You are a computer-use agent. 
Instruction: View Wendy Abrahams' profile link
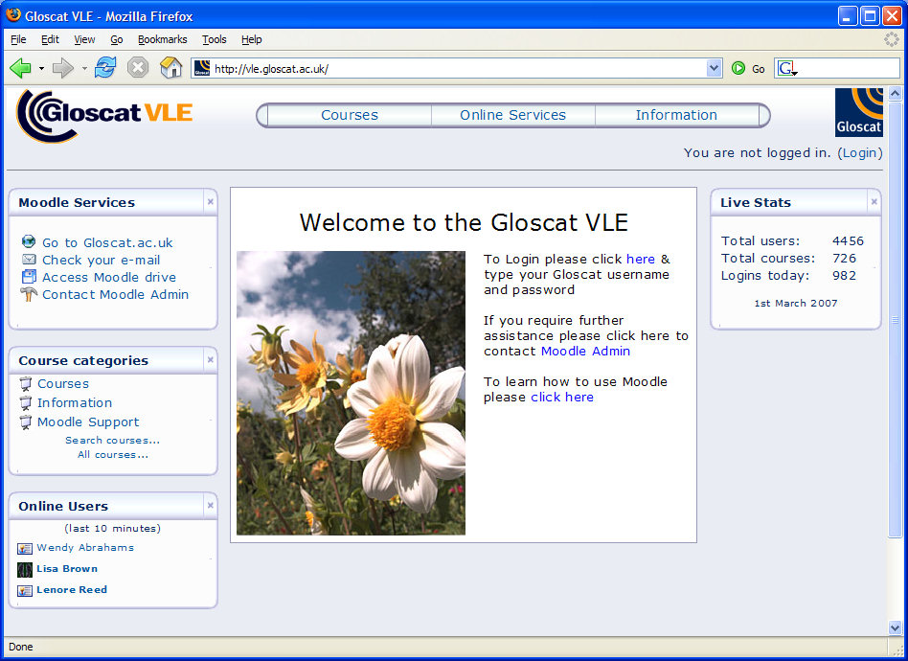click(x=85, y=547)
